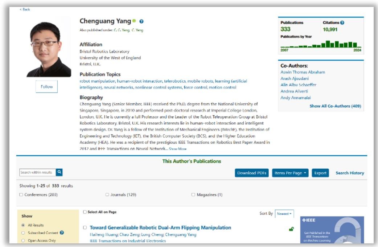Click the search magnifier icon button
Screen dimensions: 378x247
coord(59,172)
